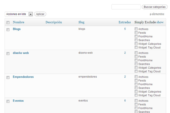
Task: Click the 5 entries count for Blogs
Action: [125, 29]
